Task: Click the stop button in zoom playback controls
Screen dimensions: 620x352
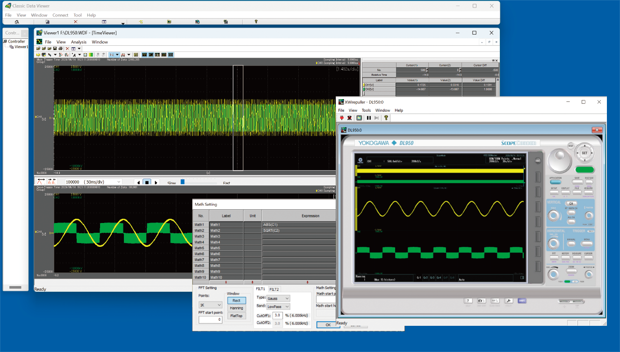Action: 146,182
